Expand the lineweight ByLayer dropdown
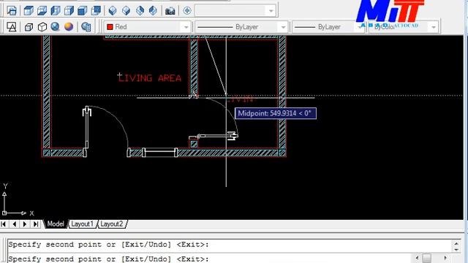The height and width of the screenshot is (263, 468). [x=360, y=27]
